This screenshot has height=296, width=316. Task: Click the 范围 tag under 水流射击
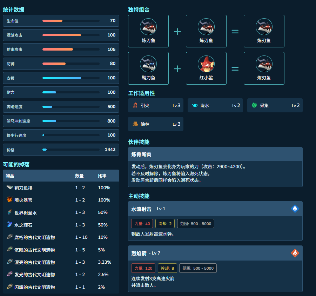tap(195, 224)
